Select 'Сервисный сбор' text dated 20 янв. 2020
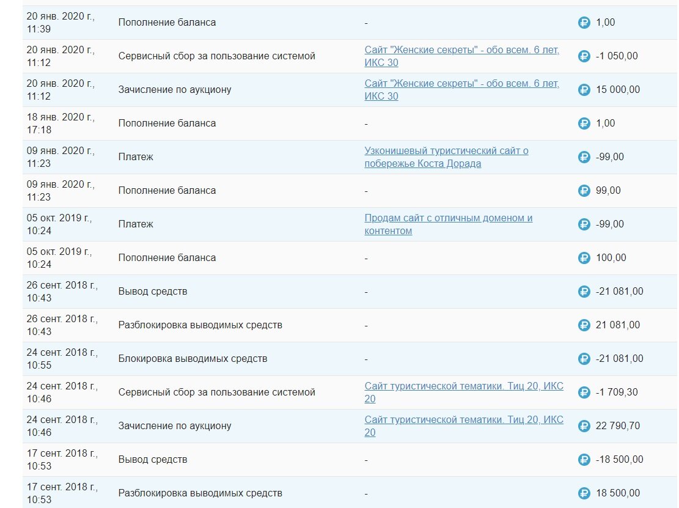Viewport: 679px width, 508px height. coord(216,56)
